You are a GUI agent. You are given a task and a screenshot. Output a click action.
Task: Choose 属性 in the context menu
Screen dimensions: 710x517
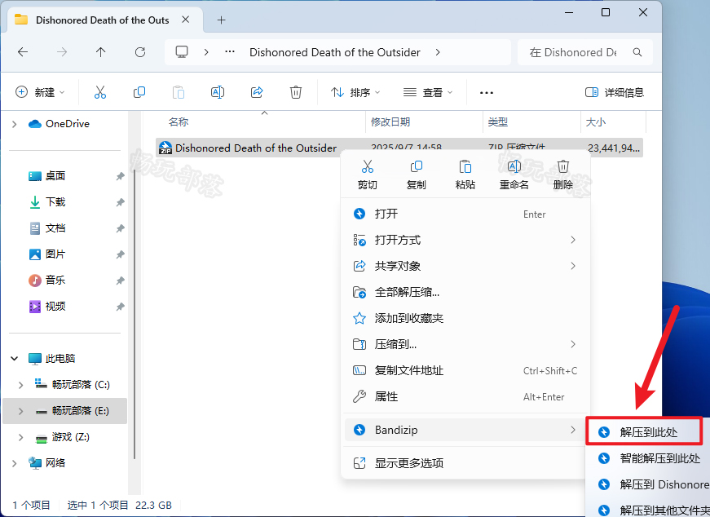tap(465, 397)
